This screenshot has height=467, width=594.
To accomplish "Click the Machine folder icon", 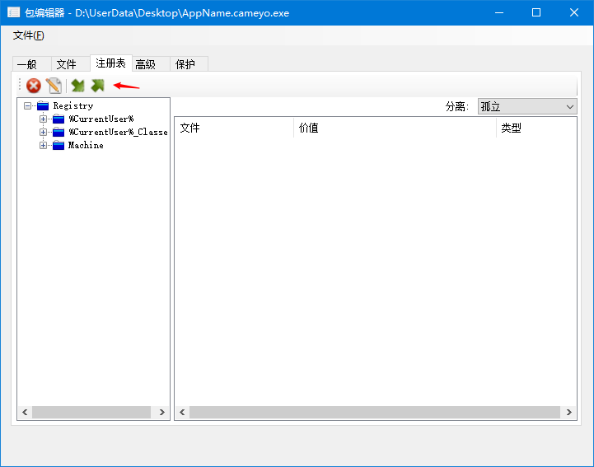I will 58,145.
